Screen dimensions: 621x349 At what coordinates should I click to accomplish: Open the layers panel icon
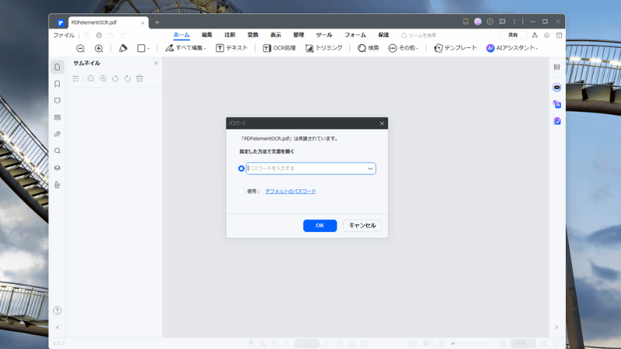57,168
